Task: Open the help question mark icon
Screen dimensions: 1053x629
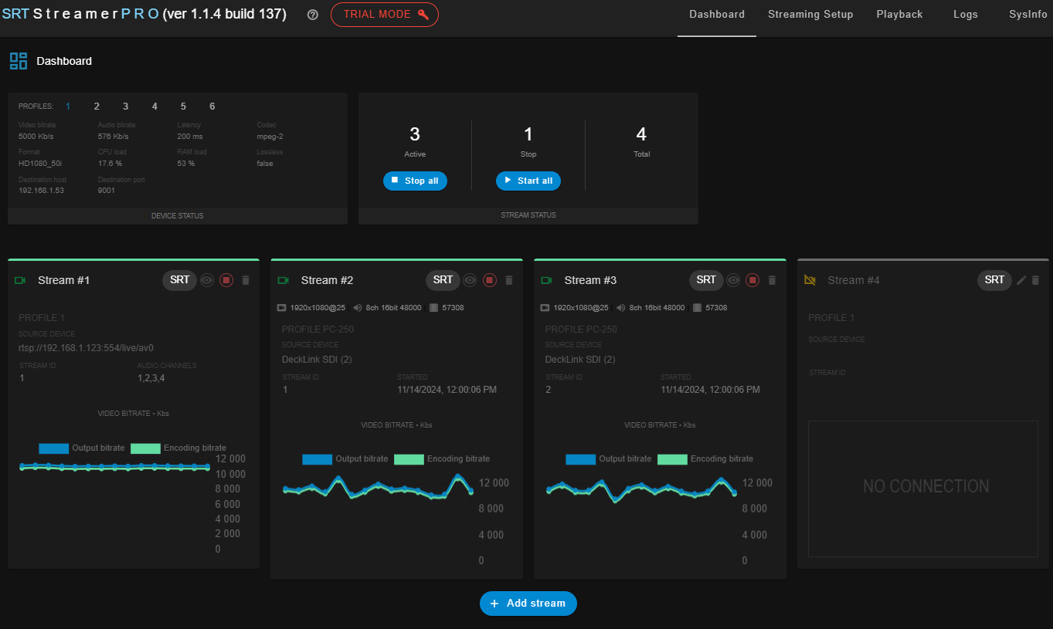Action: point(312,15)
